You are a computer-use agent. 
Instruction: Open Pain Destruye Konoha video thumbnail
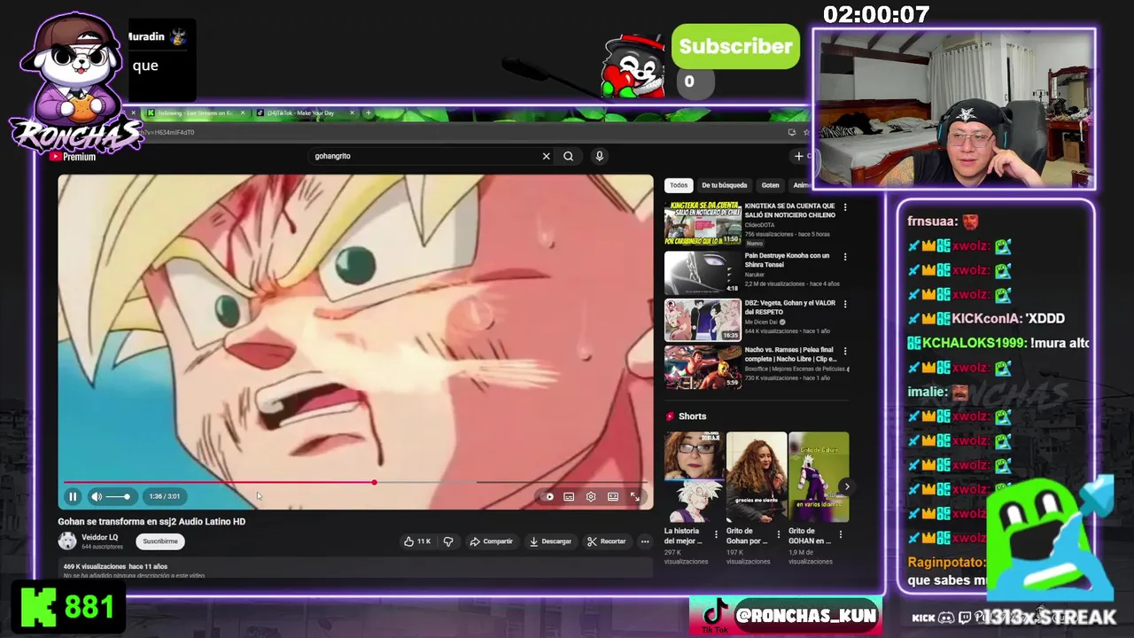coord(703,272)
